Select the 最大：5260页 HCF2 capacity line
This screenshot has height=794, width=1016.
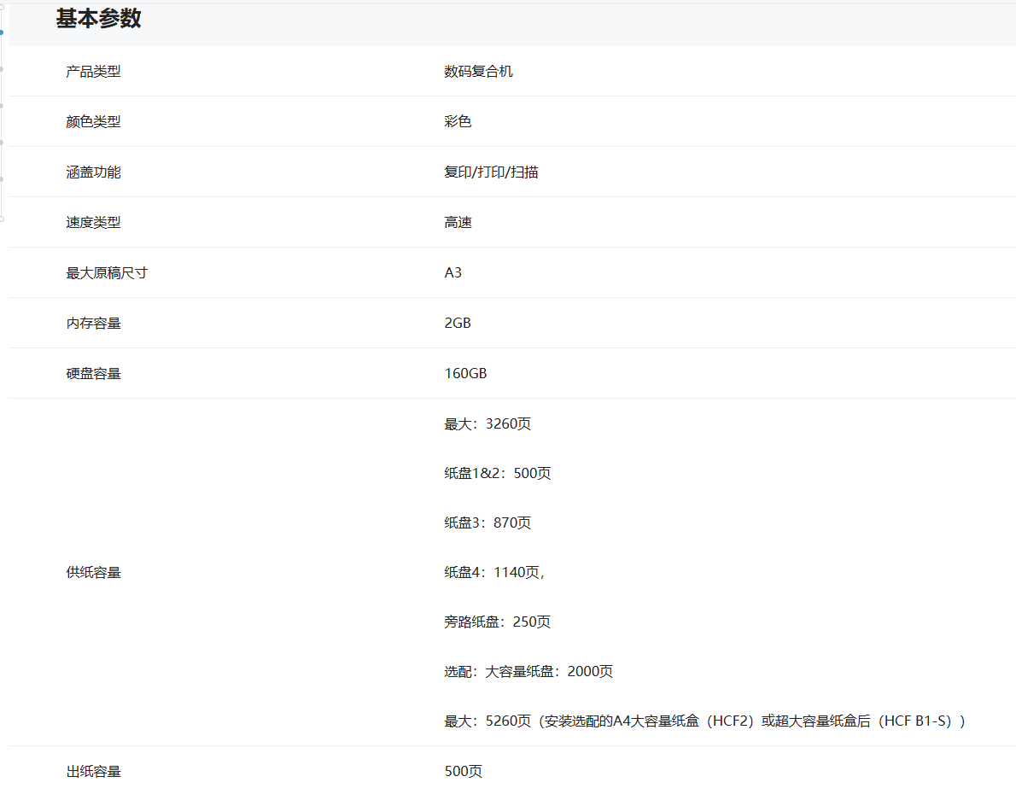[x=704, y=721]
